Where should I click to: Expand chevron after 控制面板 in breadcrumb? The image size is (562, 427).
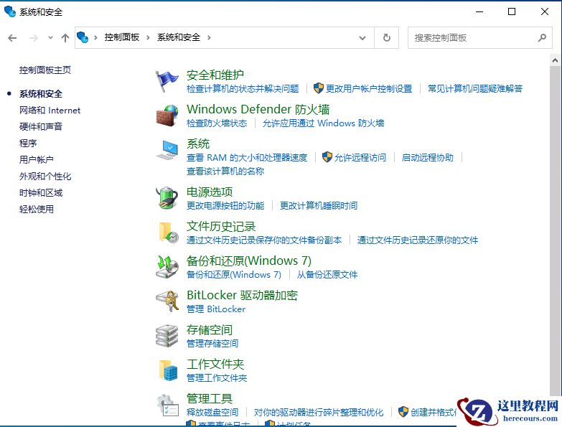[x=148, y=37]
